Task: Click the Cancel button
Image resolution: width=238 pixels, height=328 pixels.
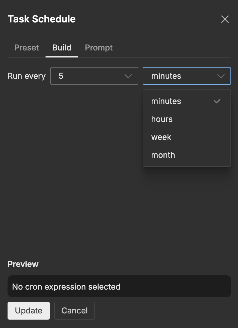Action: (74, 310)
